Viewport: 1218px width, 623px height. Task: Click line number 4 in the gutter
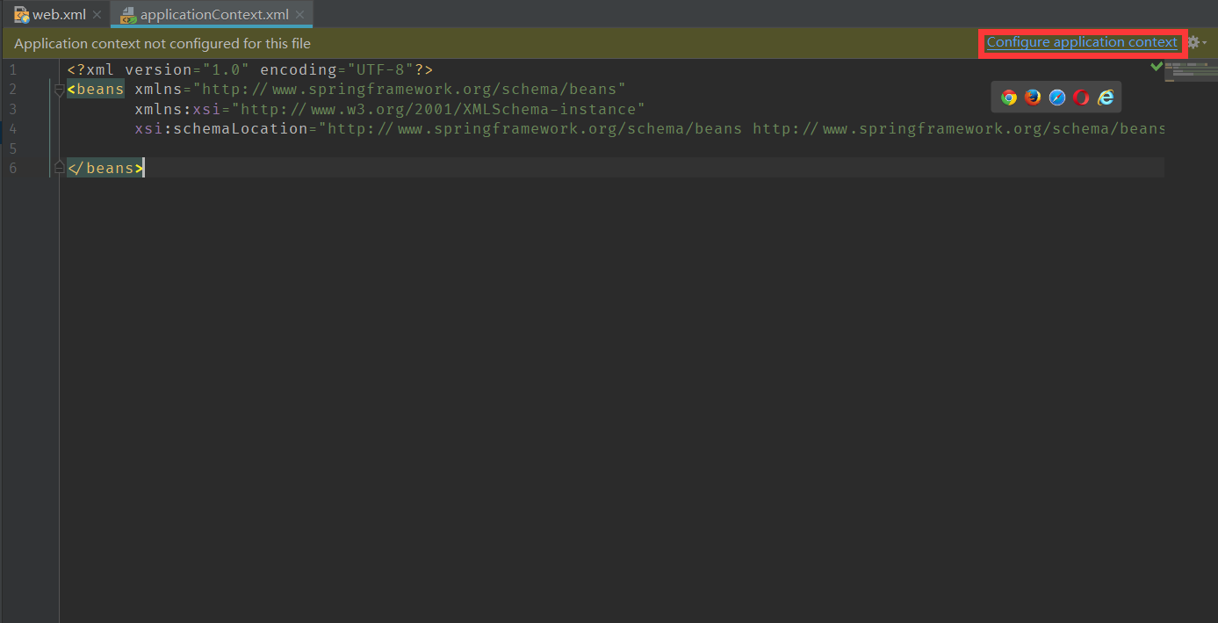pos(11,128)
